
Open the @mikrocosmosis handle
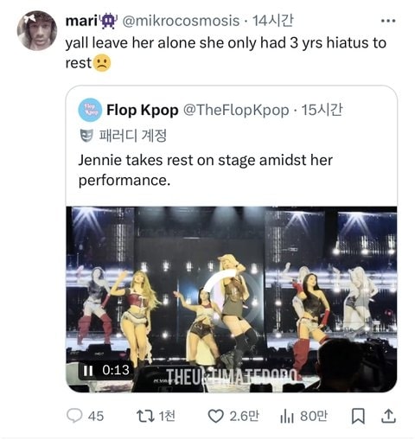pyautogui.click(x=181, y=21)
